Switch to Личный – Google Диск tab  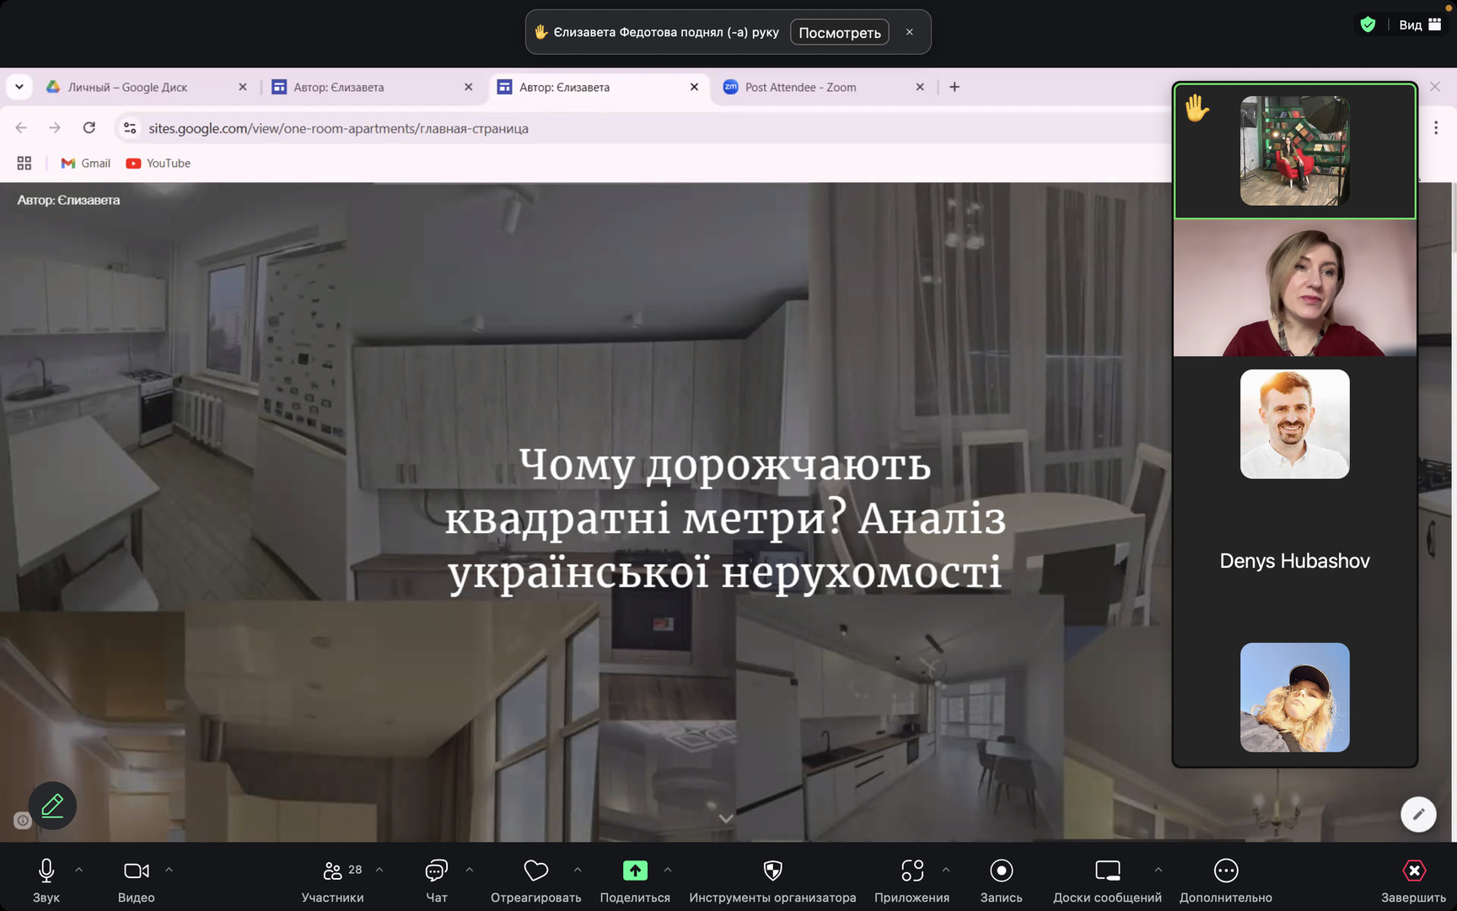128,87
